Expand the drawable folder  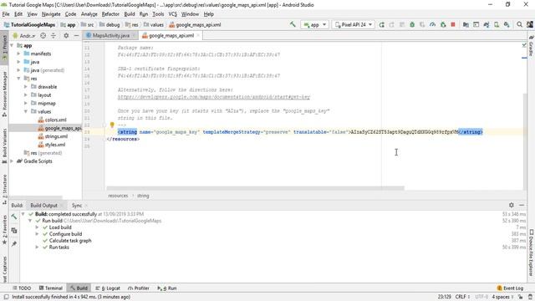point(26,87)
